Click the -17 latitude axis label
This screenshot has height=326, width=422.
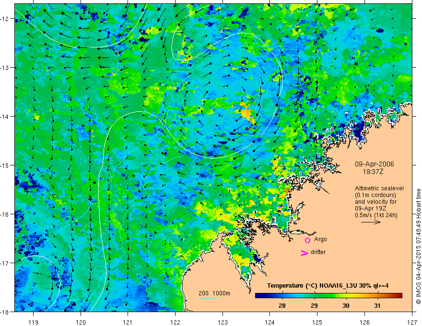[x=5, y=263]
